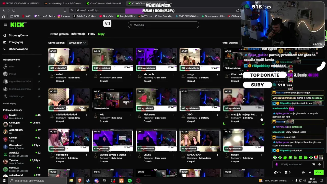
Task: Open the Netflix bookmark
Action: 27,16
